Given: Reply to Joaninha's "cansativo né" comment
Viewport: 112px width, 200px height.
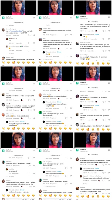Looking at the screenshot, I should pos(15,173).
